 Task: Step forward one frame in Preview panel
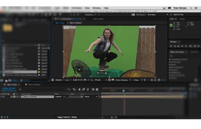pyautogui.click(x=182, y=46)
